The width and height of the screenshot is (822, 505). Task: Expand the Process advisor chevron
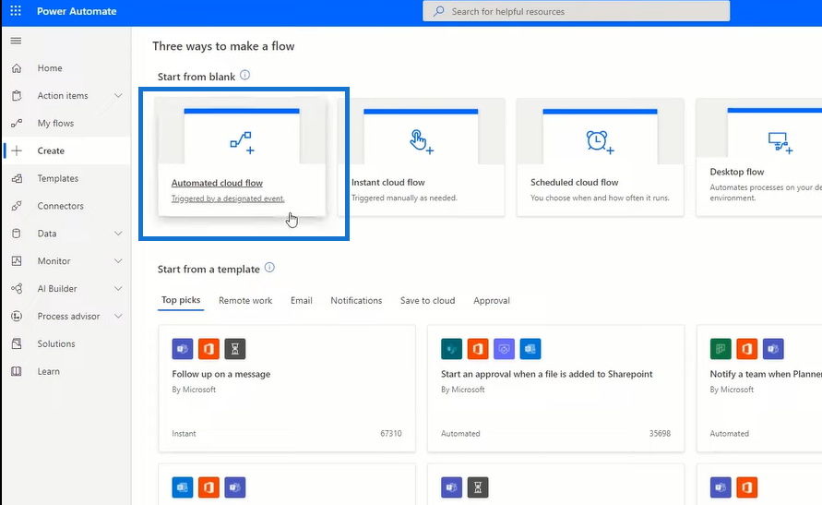tap(118, 317)
